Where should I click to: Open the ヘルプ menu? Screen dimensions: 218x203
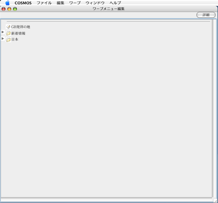[x=115, y=3]
